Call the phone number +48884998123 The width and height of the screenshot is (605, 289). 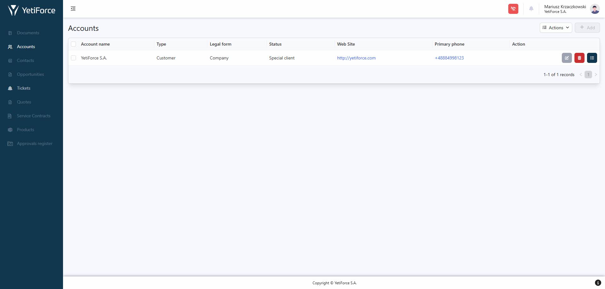click(x=449, y=58)
